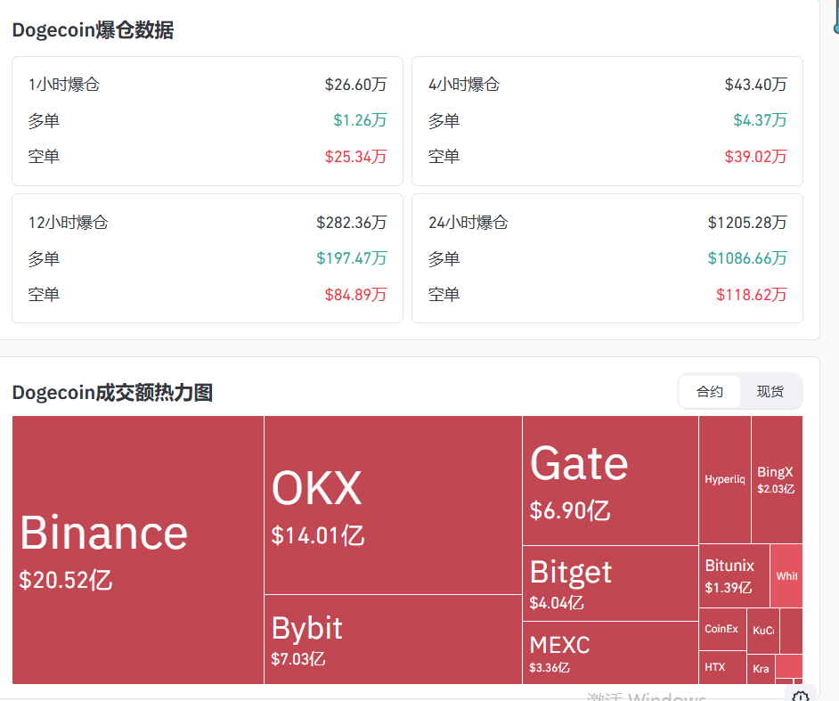
Task: Select the OKX block in the heatmap
Action: coord(393,505)
